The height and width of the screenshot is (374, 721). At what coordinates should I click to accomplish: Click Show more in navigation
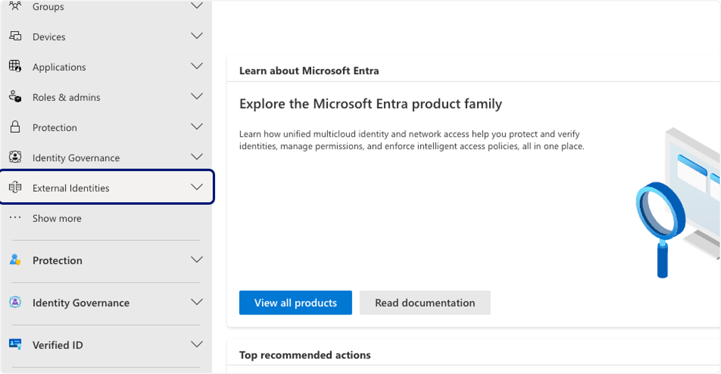(57, 219)
